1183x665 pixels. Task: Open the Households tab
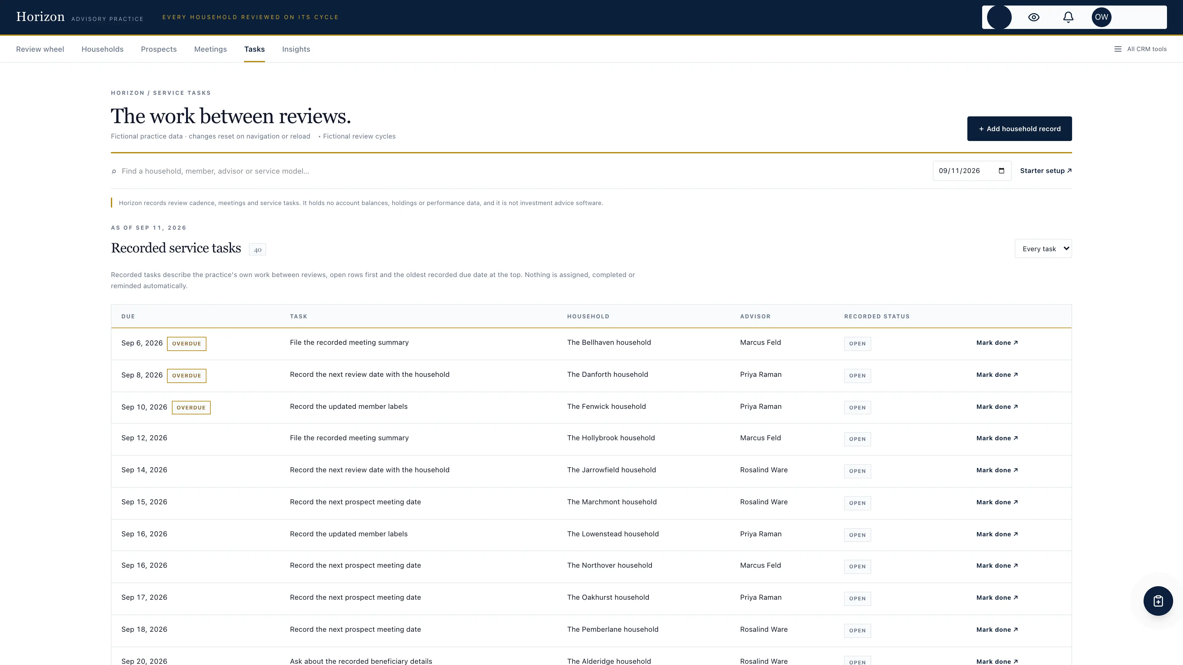point(102,49)
